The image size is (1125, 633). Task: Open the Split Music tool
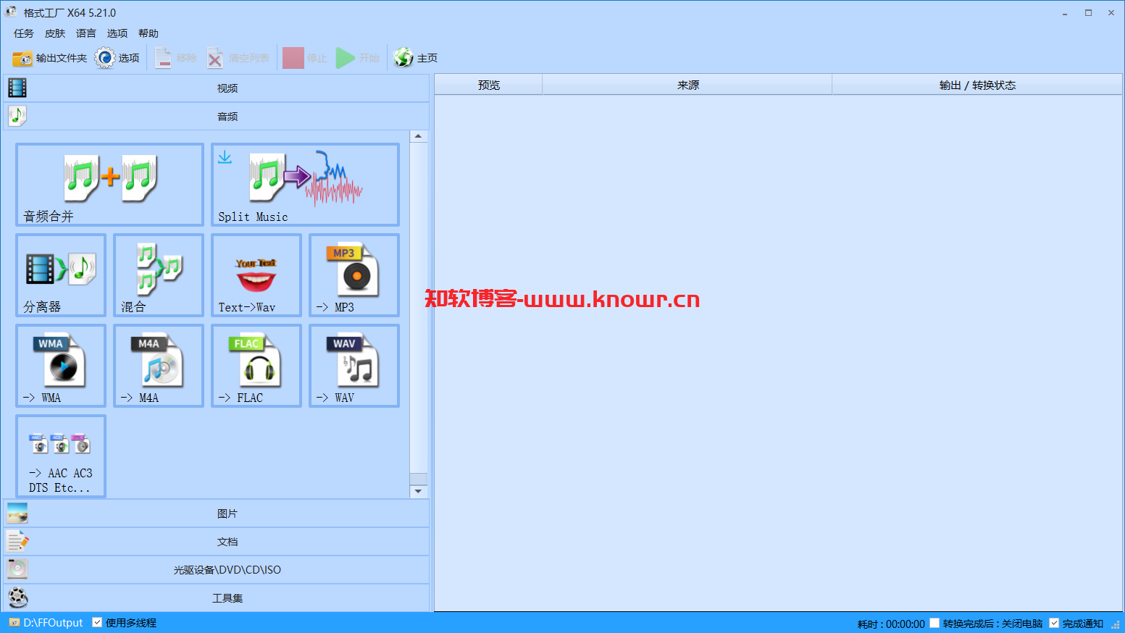[305, 185]
